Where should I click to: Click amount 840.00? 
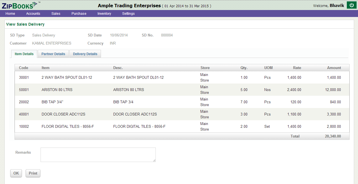click(336, 102)
